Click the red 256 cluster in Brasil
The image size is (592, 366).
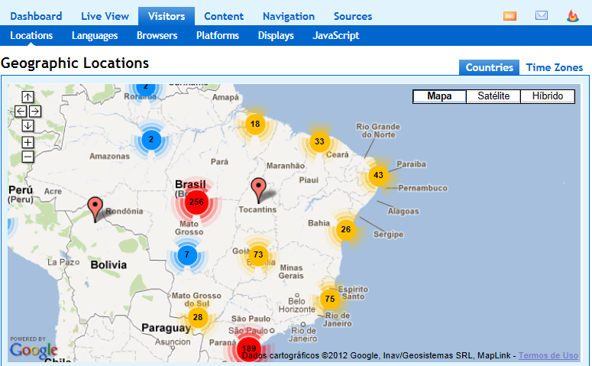tap(196, 202)
